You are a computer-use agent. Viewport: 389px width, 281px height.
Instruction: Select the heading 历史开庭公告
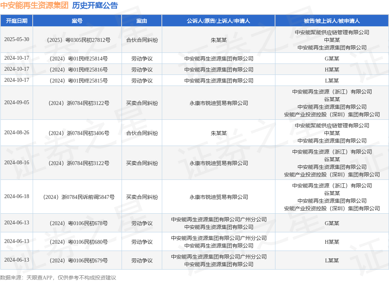click(95, 5)
